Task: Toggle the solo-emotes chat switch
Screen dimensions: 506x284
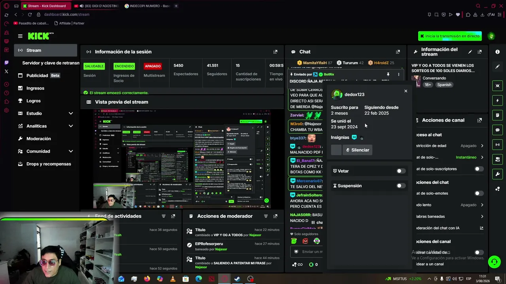Action: 479,193
